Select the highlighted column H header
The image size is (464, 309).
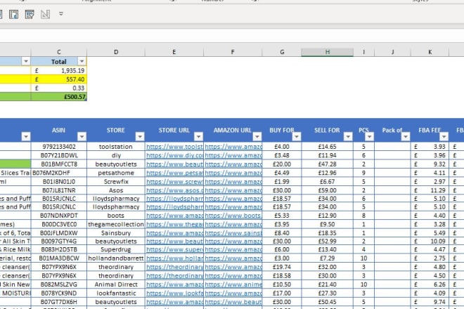[328, 52]
